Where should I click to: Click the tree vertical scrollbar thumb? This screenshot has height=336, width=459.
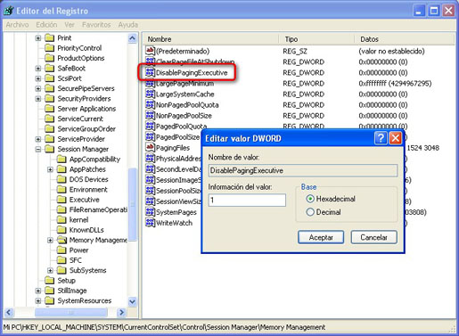coord(133,204)
